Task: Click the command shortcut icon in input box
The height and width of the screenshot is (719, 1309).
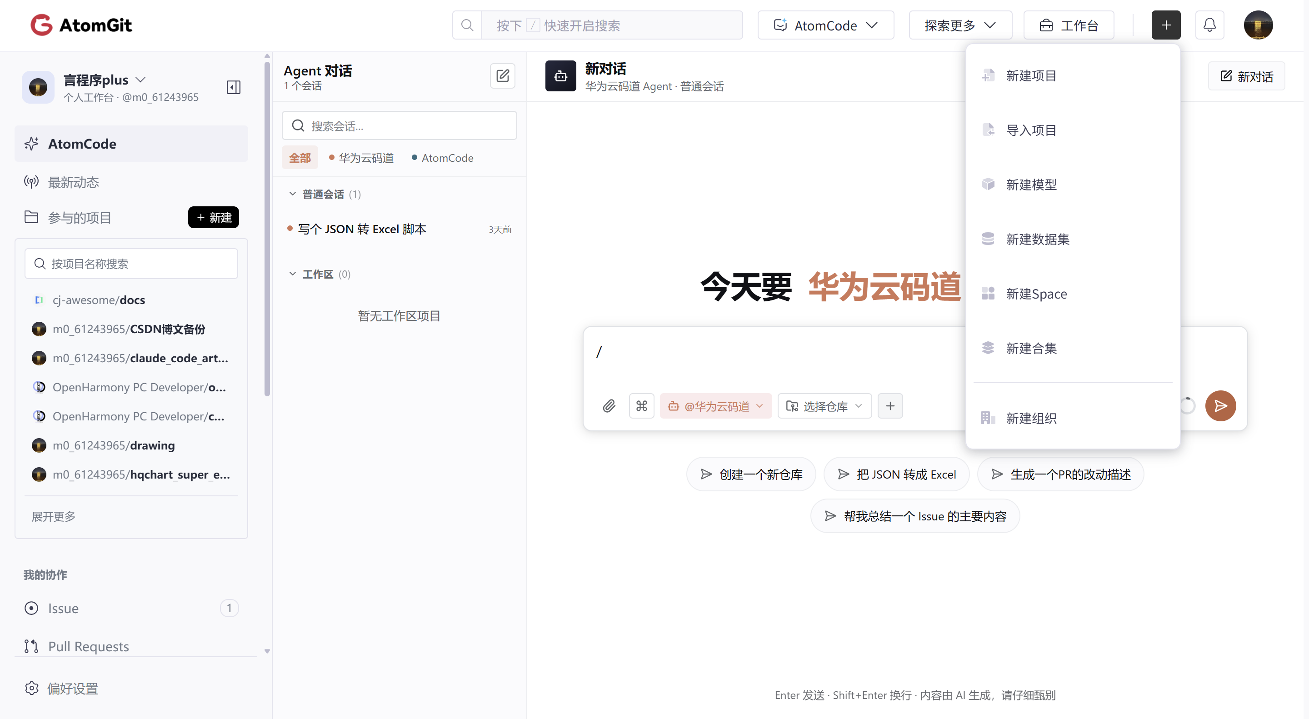Action: point(641,405)
